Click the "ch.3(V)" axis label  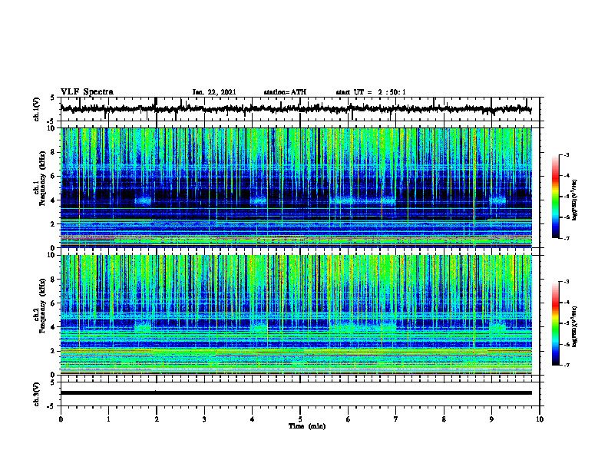(x=37, y=394)
